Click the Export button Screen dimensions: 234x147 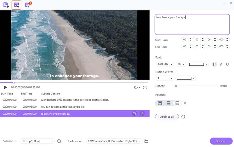[221, 141]
